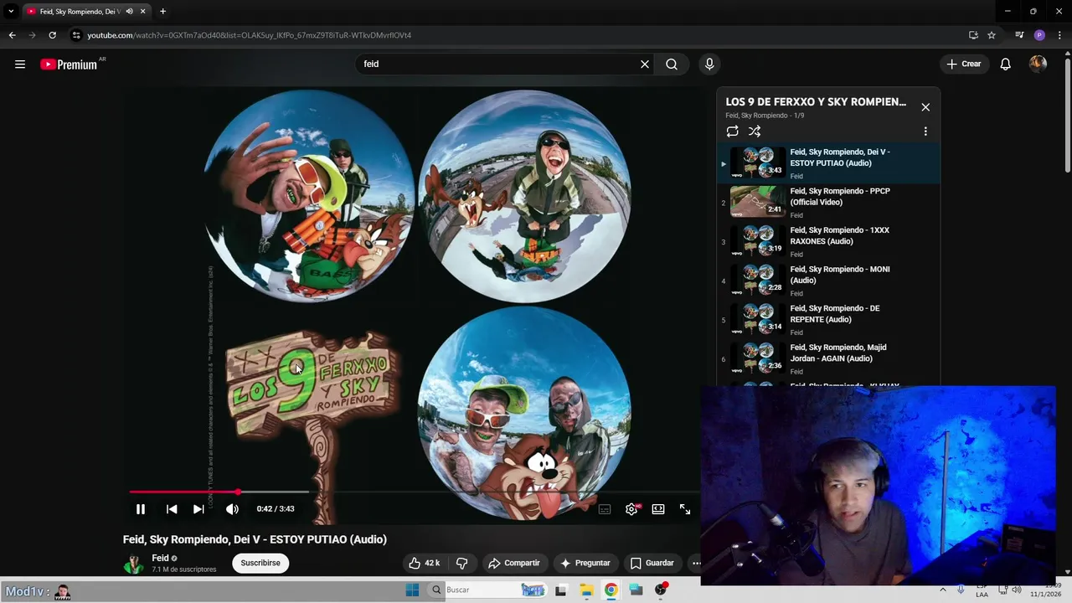Viewport: 1072px width, 603px height.
Task: Clear the search text with the X
Action: click(x=645, y=64)
